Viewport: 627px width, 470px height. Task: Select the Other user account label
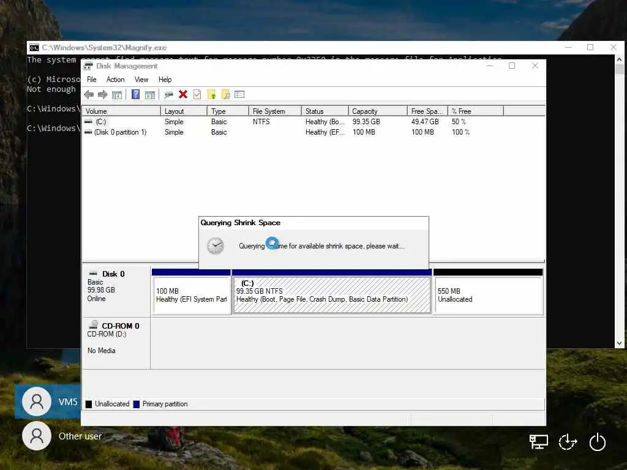pyautogui.click(x=80, y=436)
